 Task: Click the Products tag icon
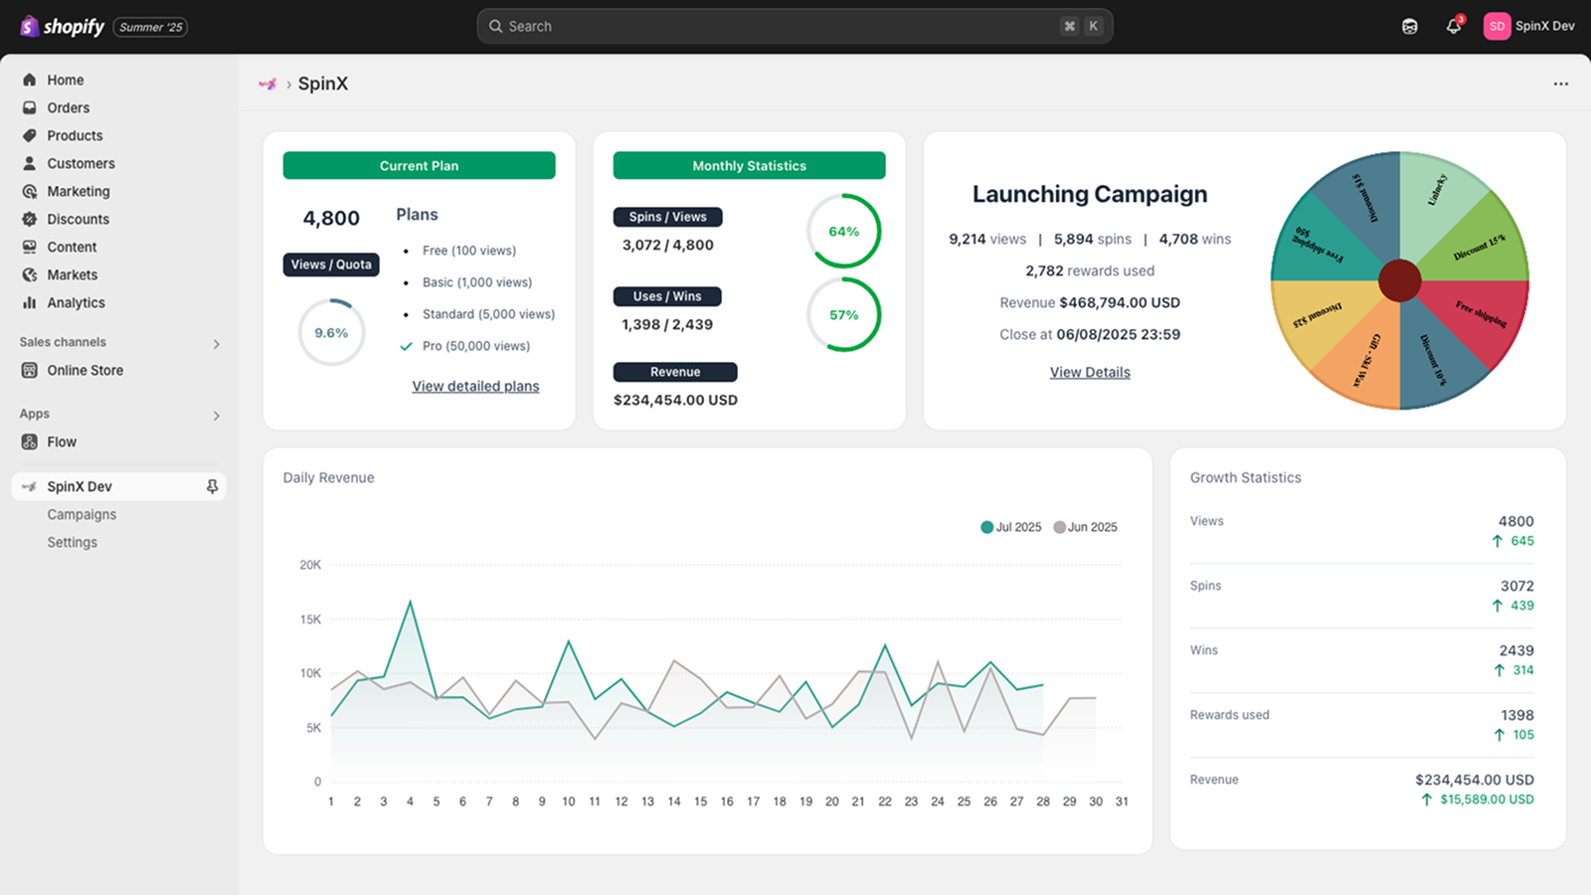(x=30, y=135)
